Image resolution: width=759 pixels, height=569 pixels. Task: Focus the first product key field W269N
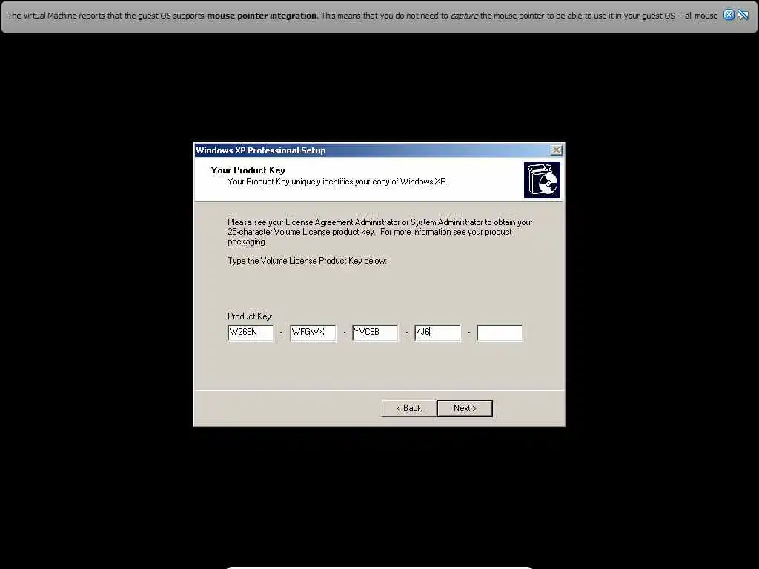(251, 333)
